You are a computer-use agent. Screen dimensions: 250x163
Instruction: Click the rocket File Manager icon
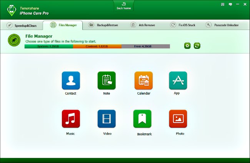tap(14, 40)
